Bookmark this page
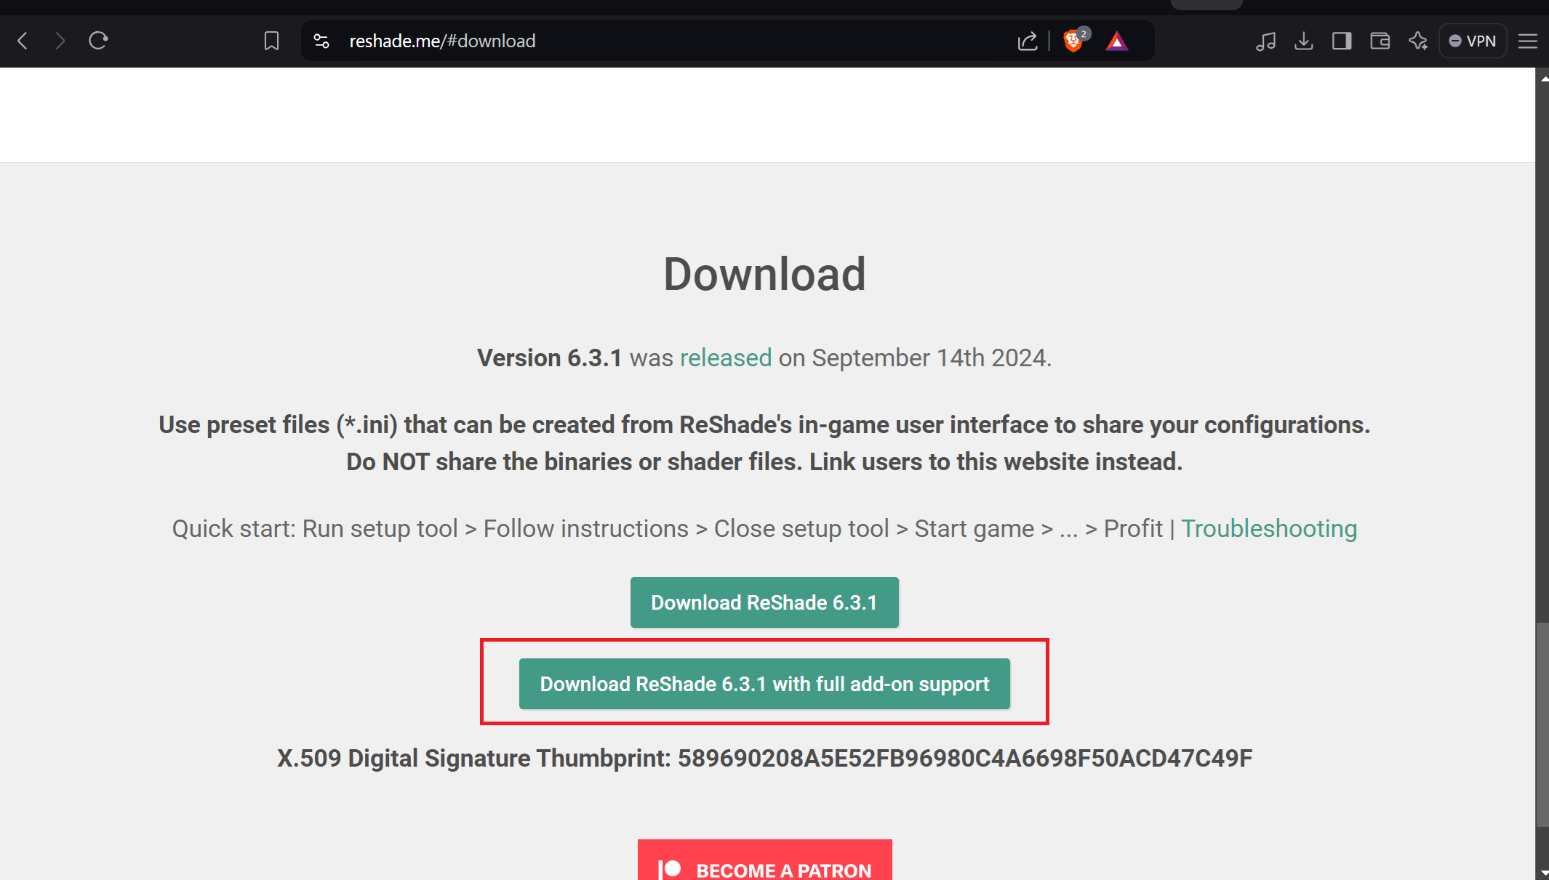 271,41
